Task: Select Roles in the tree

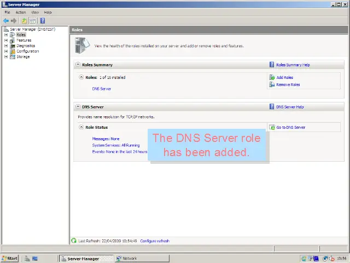Action: pyautogui.click(x=21, y=35)
